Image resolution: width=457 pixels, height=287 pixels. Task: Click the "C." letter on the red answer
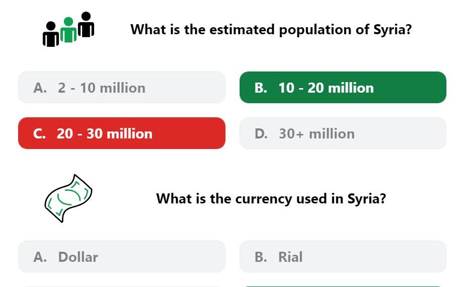coord(39,133)
